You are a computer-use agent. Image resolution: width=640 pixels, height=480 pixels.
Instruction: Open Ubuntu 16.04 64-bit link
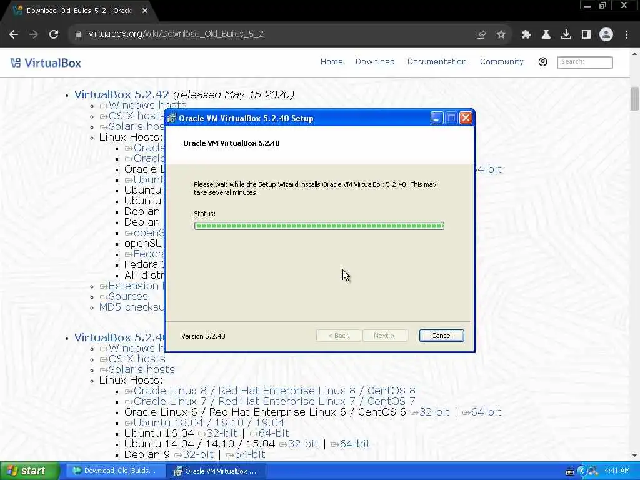(269, 434)
